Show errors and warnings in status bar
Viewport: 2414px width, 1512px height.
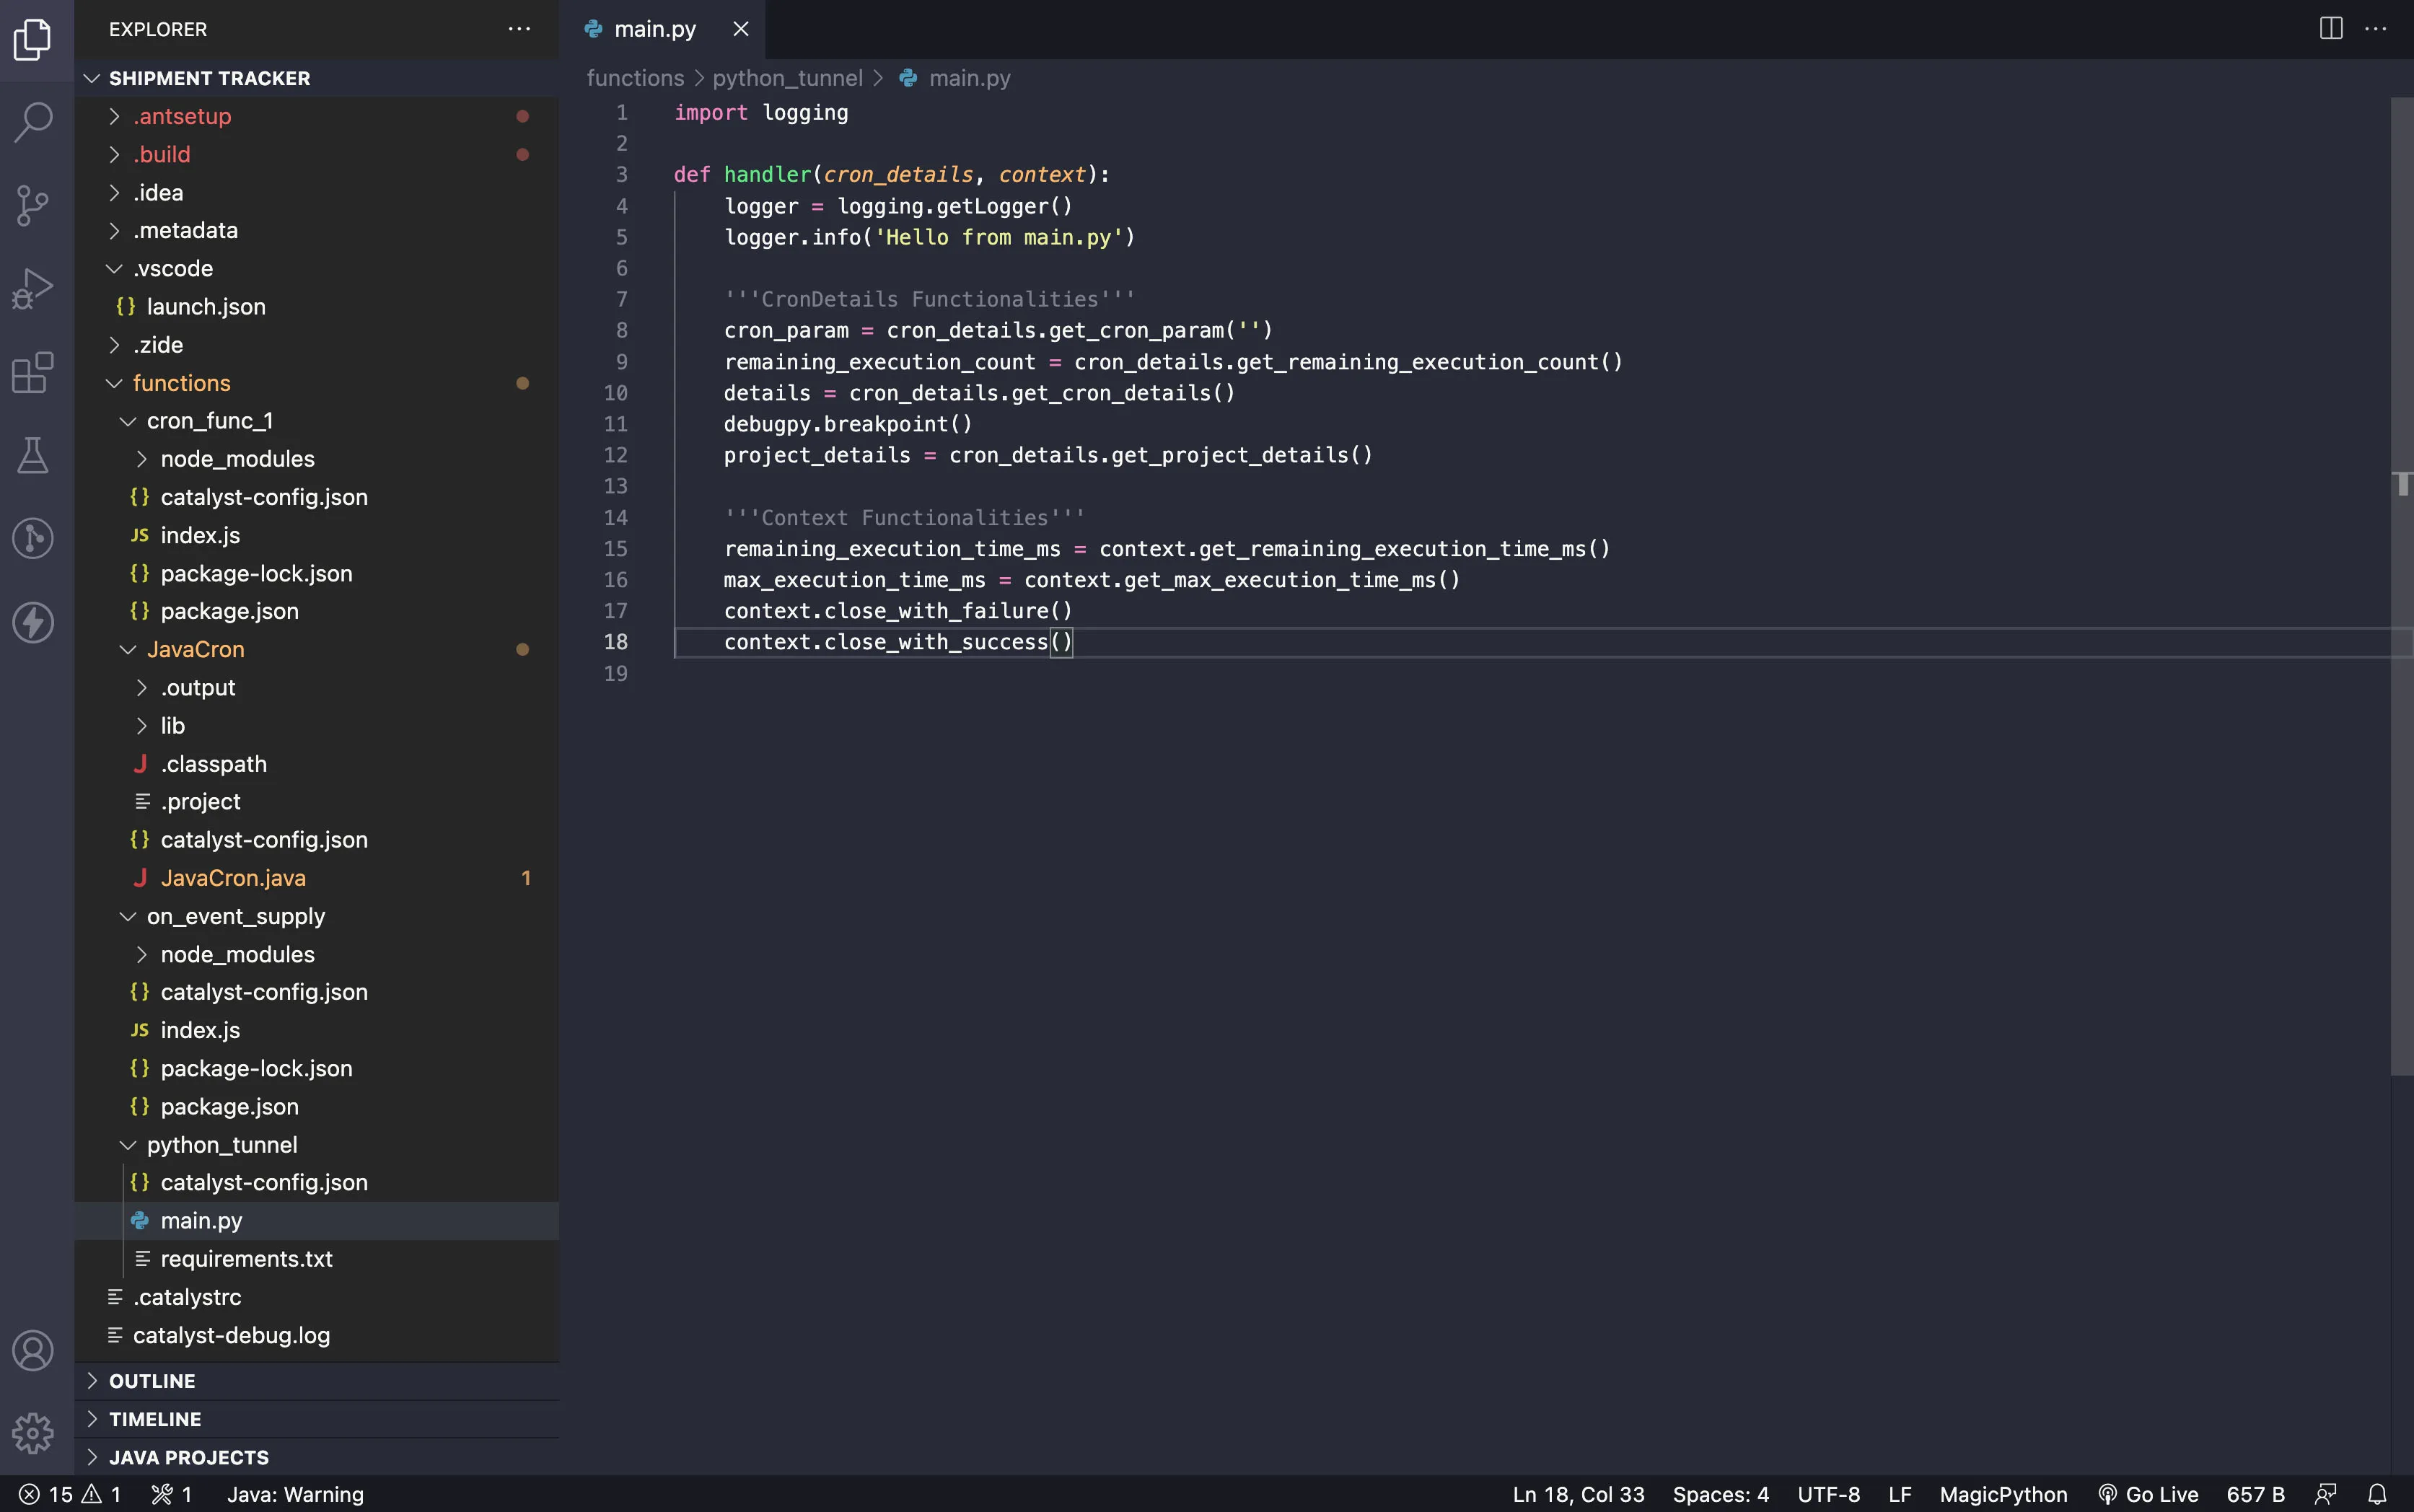click(x=70, y=1494)
